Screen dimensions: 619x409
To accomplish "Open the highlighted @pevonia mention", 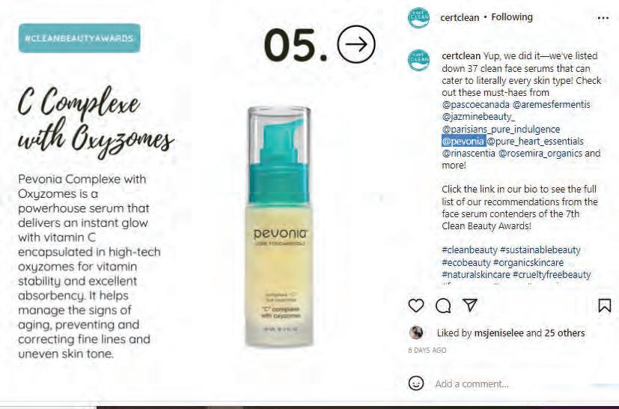I will click(463, 141).
